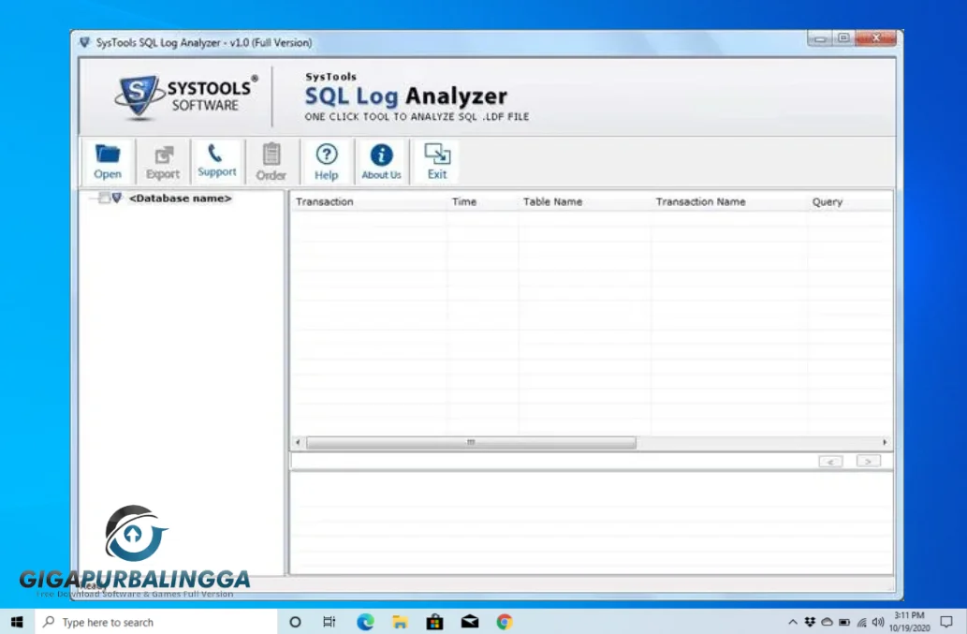Click the SysTools shield icon in title bar
The image size is (967, 634).
click(x=84, y=42)
